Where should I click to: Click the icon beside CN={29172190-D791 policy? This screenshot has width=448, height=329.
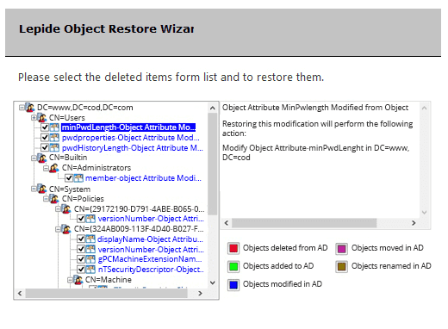66,208
